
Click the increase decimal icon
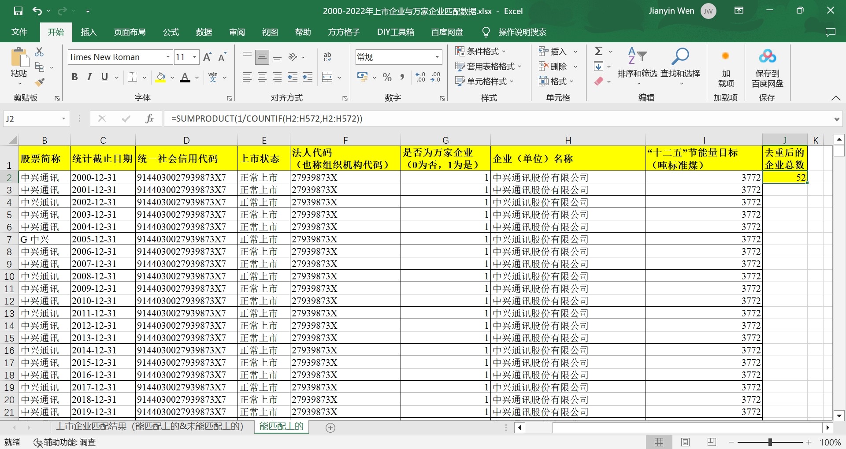coord(421,78)
